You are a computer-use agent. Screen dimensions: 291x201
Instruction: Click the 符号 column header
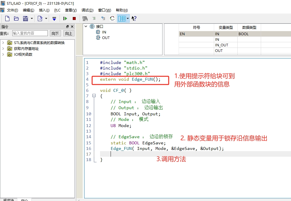pyautogui.click(x=196, y=28)
